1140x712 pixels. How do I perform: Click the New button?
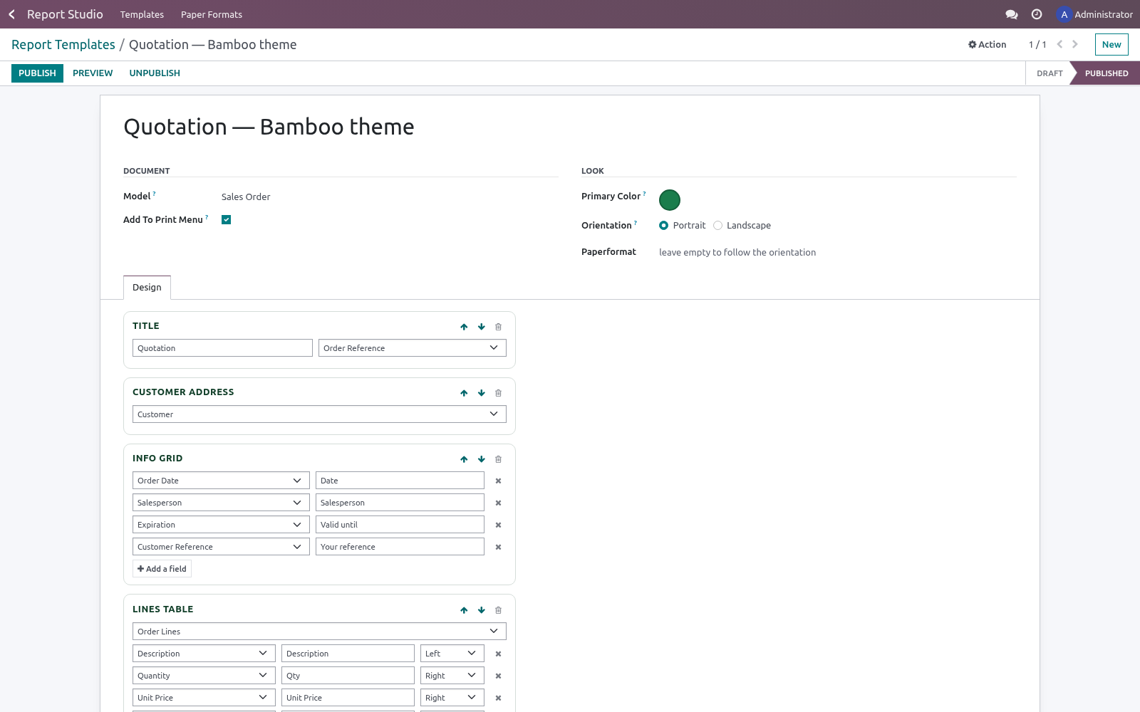[x=1111, y=44]
